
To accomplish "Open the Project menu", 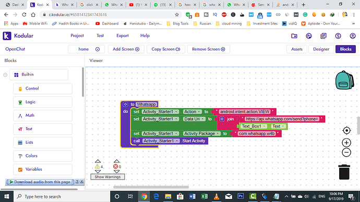I will coord(77,36).
